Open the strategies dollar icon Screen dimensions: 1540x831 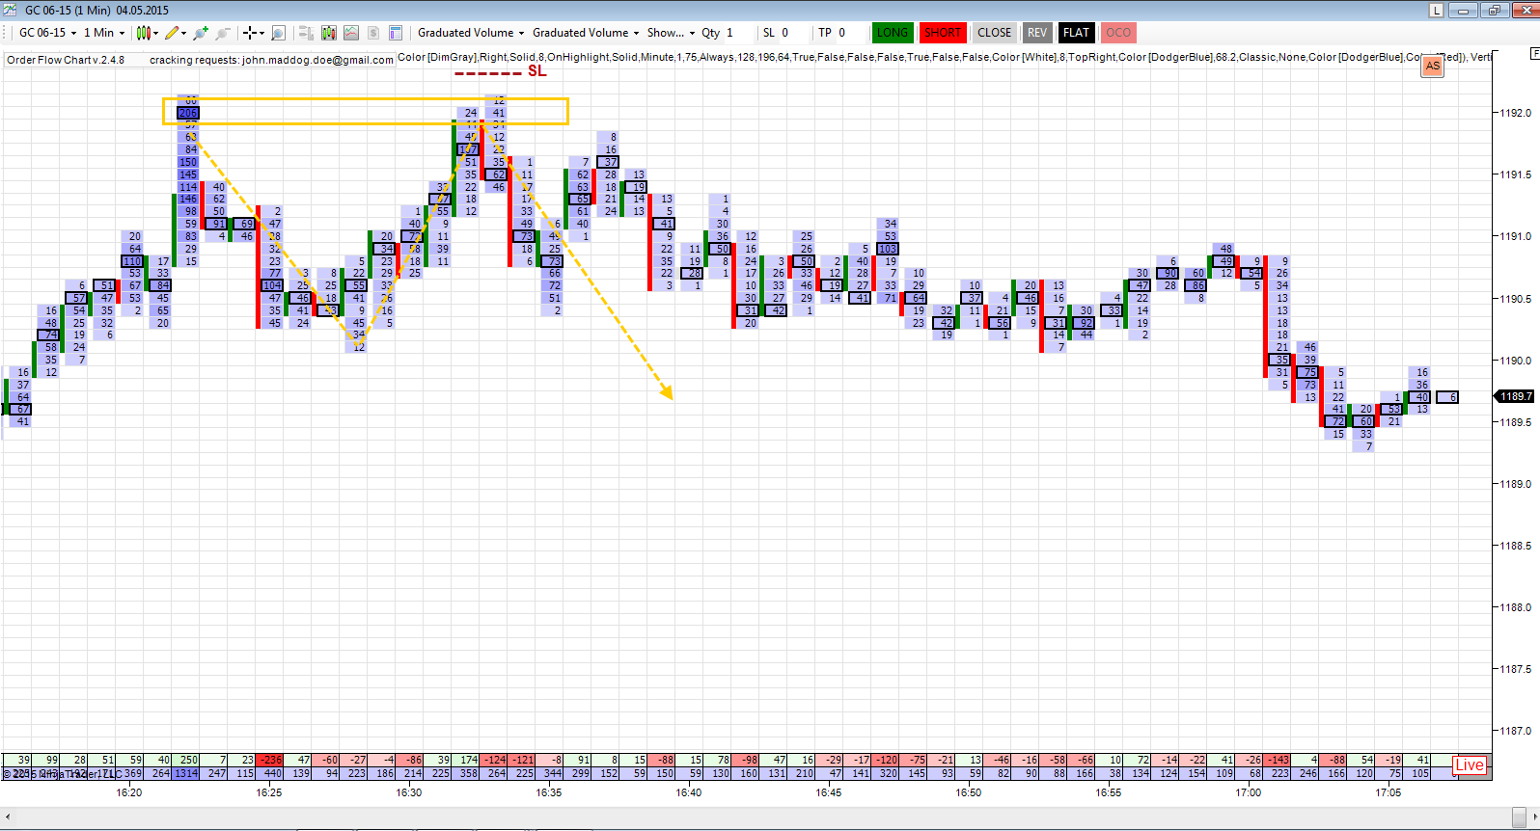(373, 33)
